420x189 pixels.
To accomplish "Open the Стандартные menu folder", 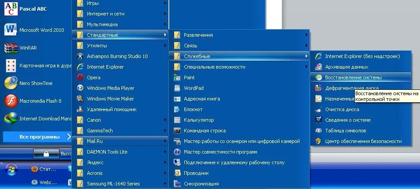I will [x=120, y=35].
